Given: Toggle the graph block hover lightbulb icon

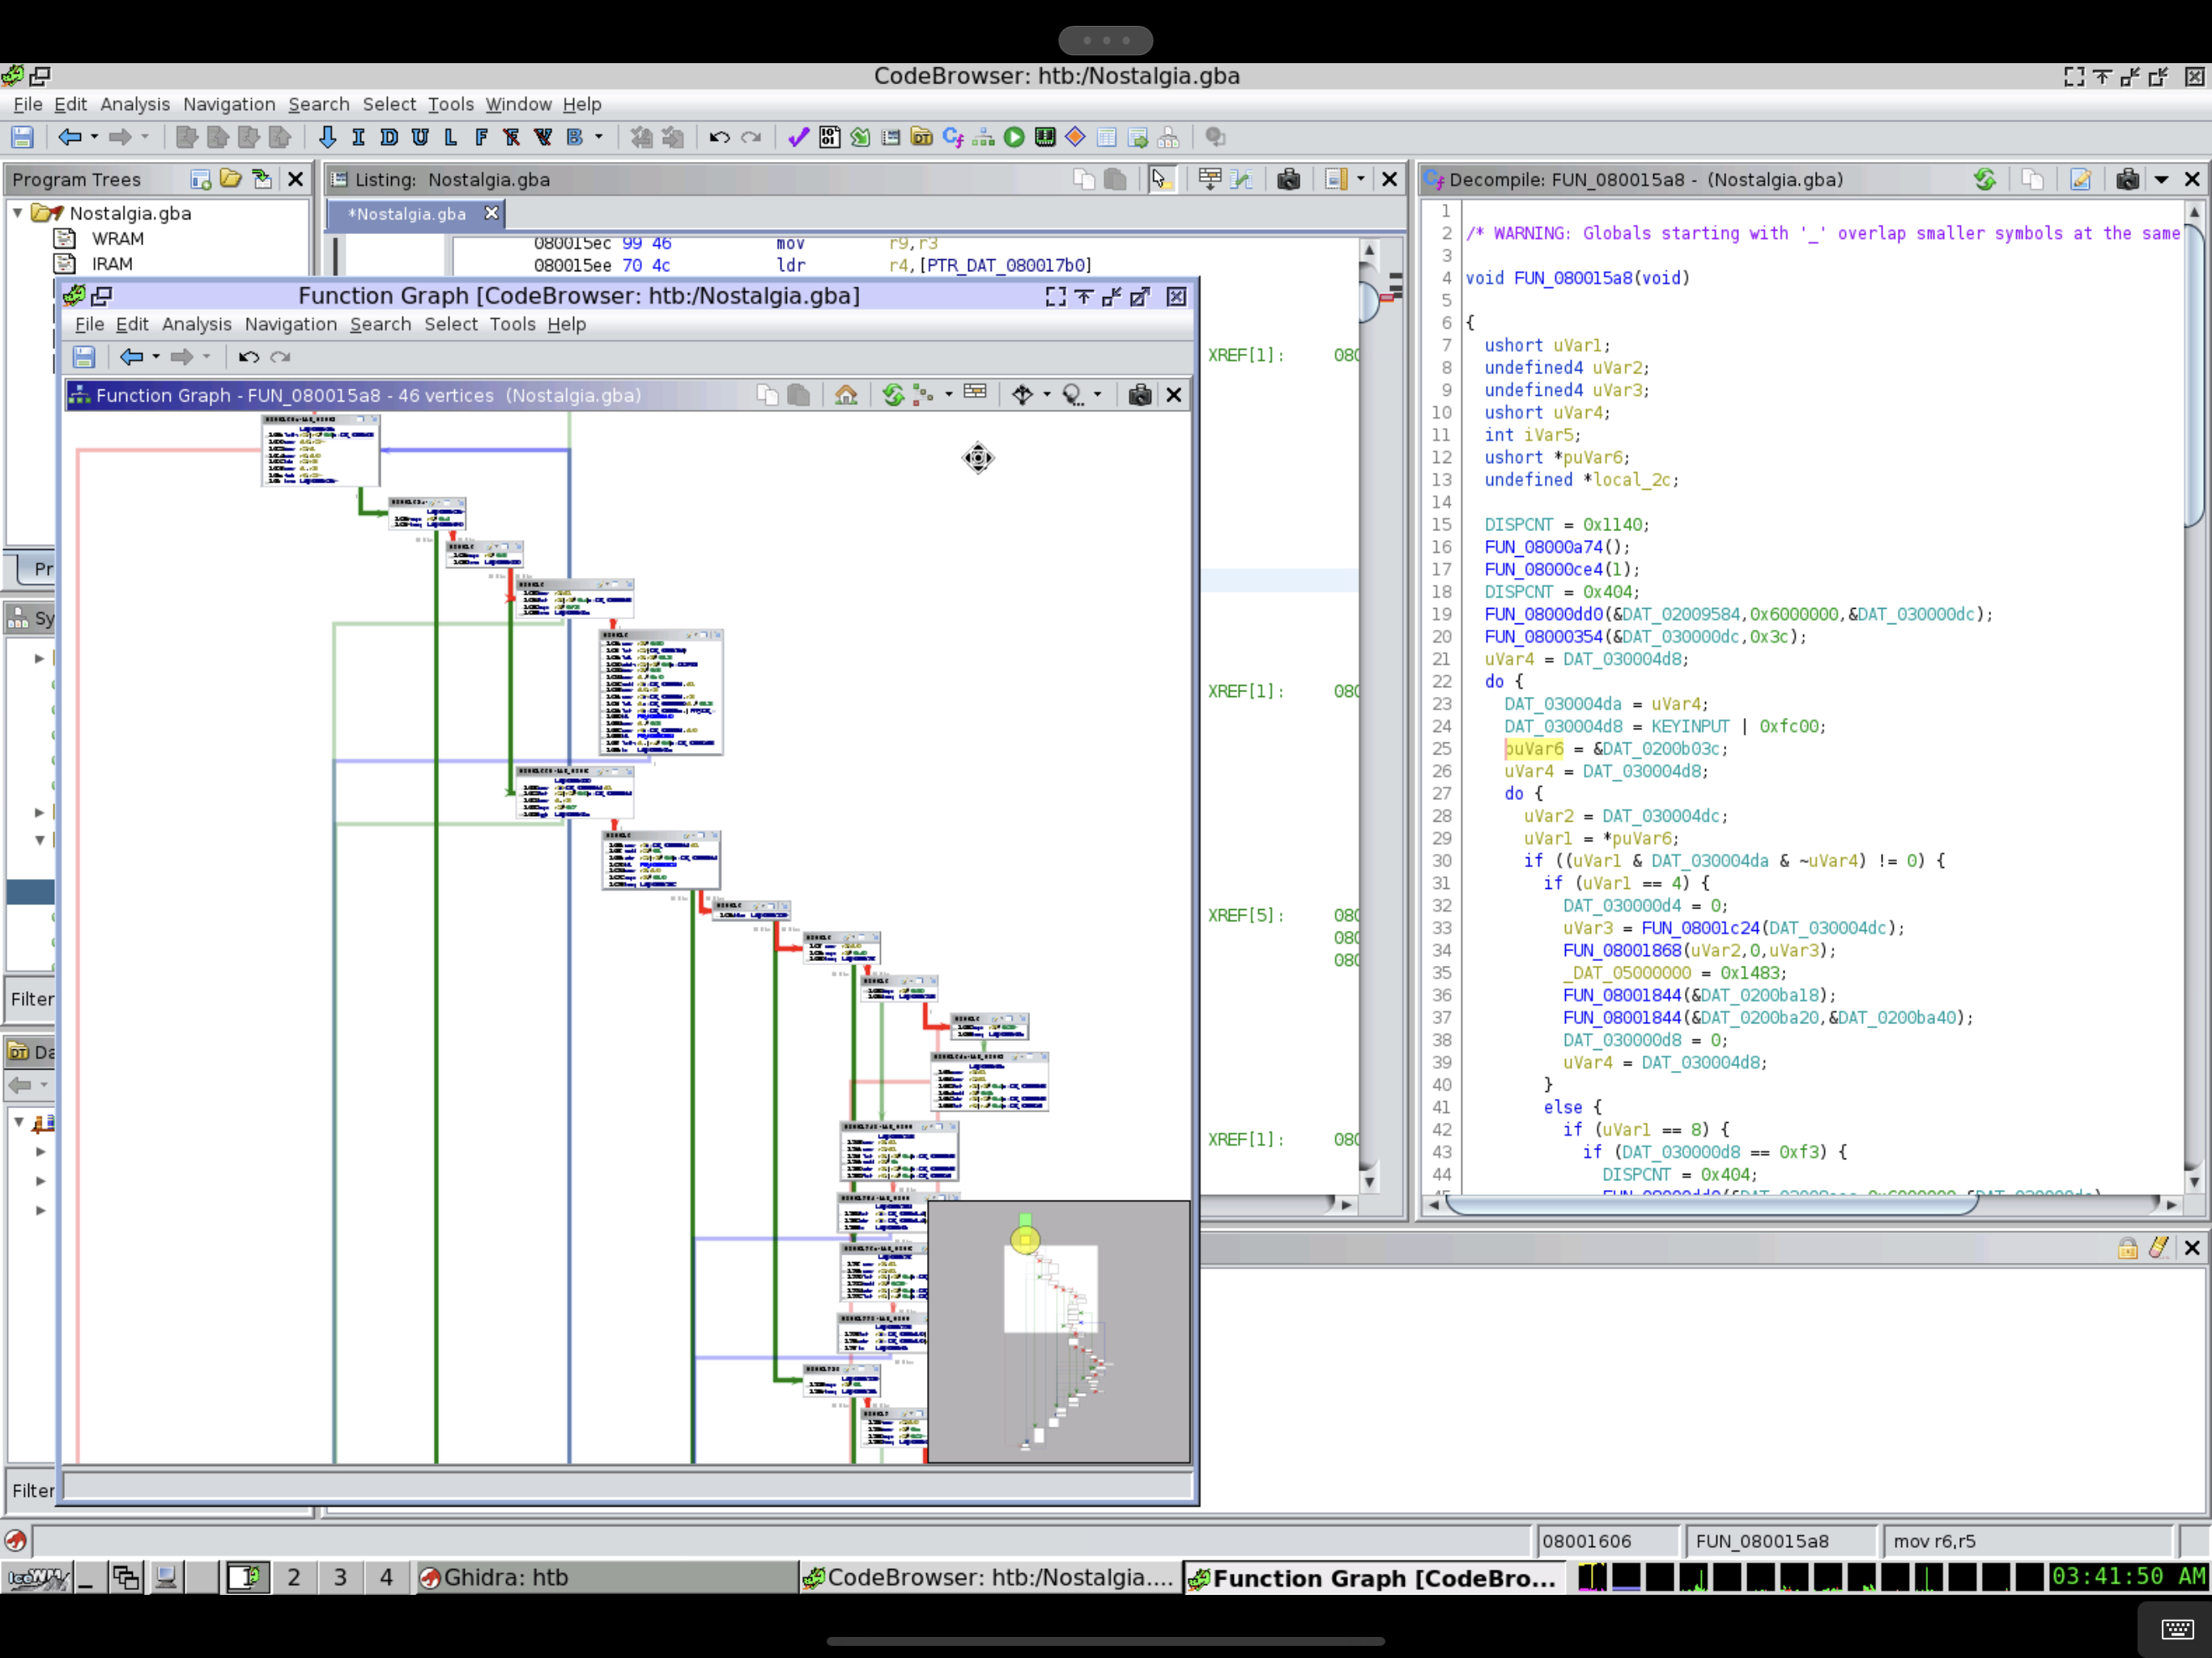Looking at the screenshot, I should [x=1073, y=395].
